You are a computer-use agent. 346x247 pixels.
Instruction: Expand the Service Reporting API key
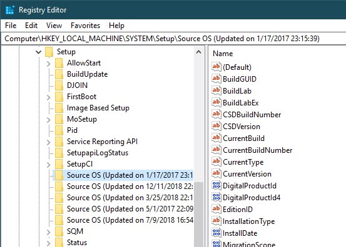(x=49, y=142)
